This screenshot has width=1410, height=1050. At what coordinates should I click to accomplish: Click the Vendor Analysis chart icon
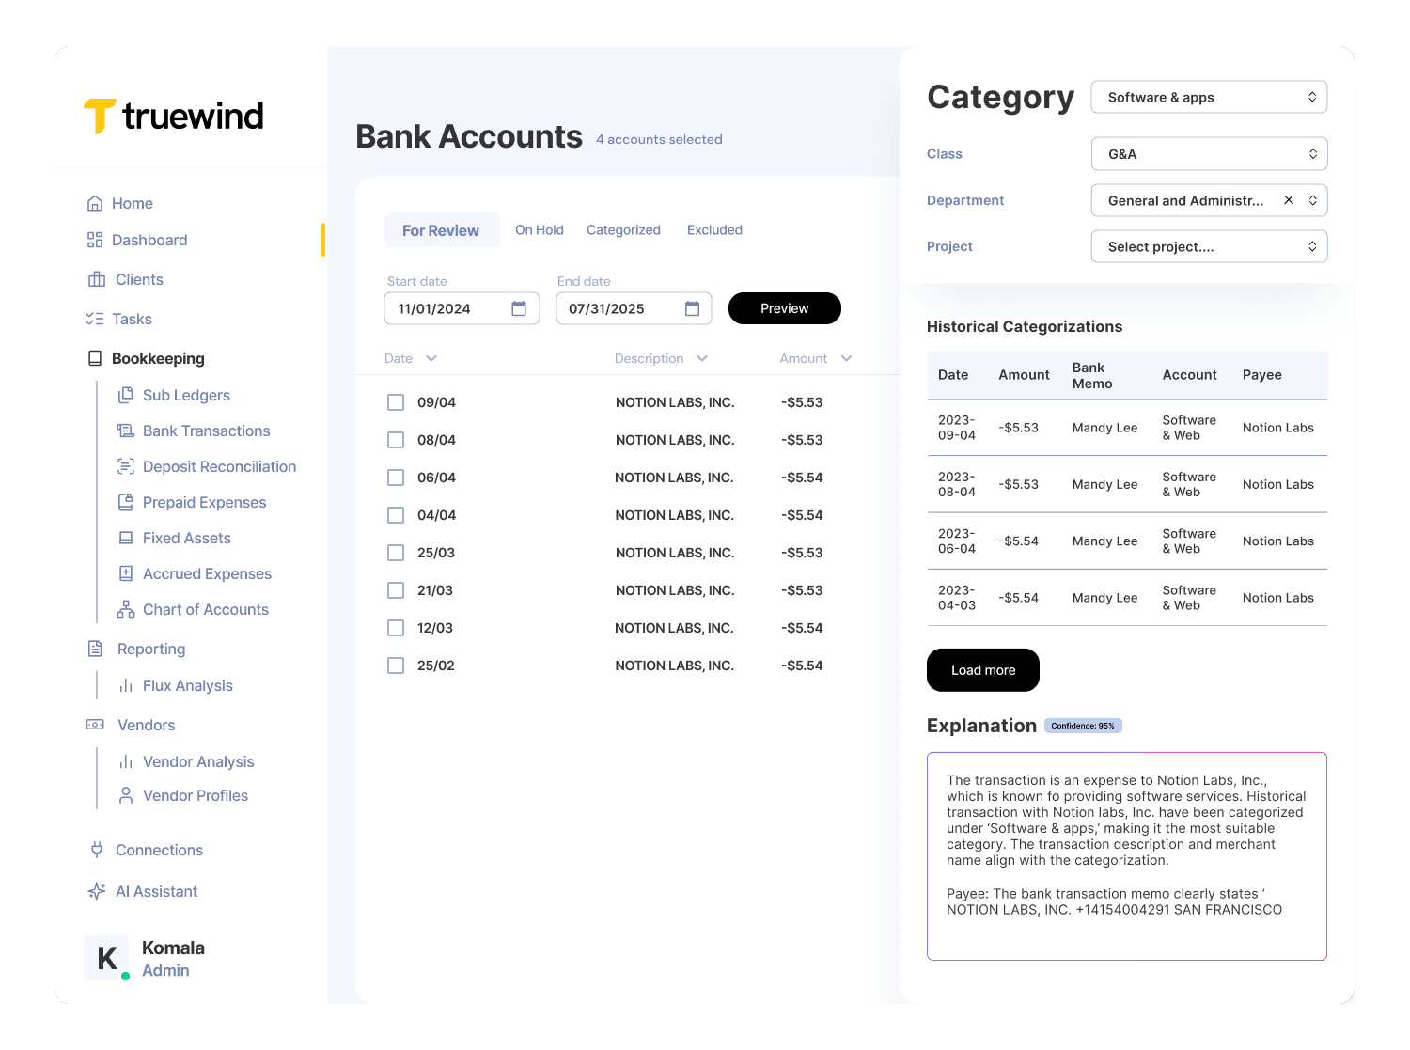(125, 761)
